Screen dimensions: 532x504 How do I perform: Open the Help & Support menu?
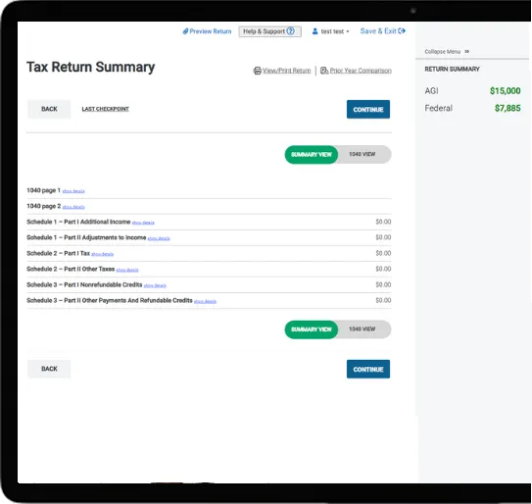coord(269,31)
